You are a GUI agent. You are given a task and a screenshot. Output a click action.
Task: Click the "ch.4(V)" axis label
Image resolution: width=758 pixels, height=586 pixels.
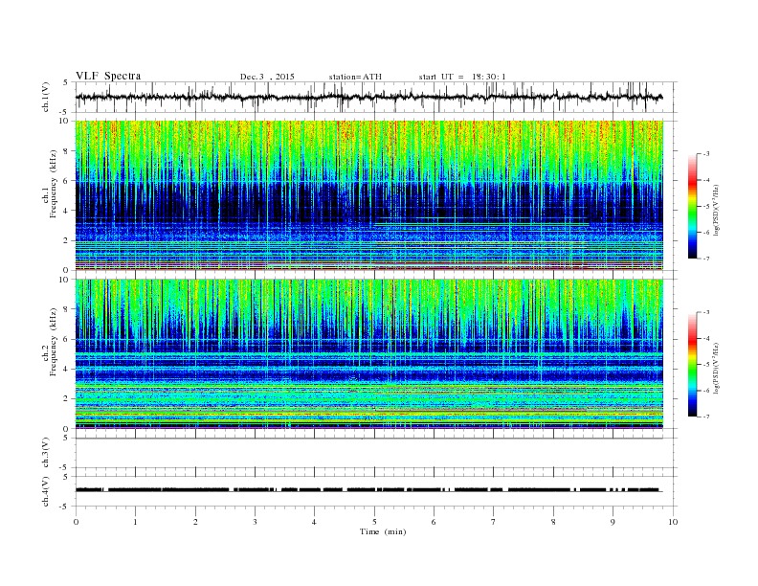pos(46,491)
